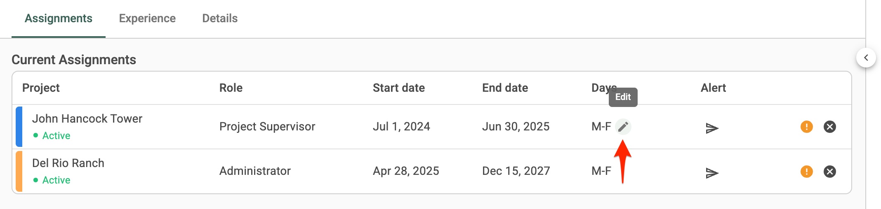Send alert for John Hancock Tower assignment
The image size is (881, 209).
tap(712, 128)
